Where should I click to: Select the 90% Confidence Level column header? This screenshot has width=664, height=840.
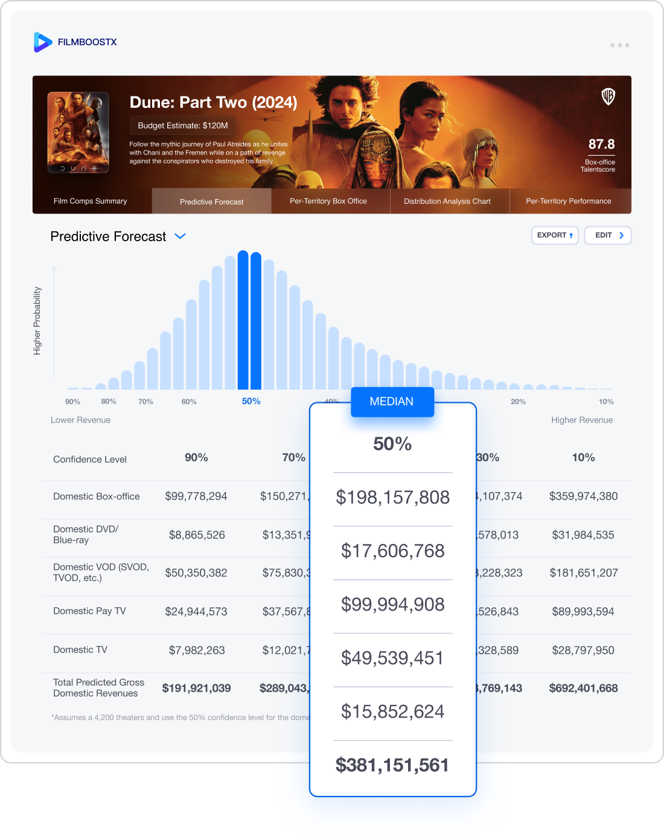pos(196,458)
